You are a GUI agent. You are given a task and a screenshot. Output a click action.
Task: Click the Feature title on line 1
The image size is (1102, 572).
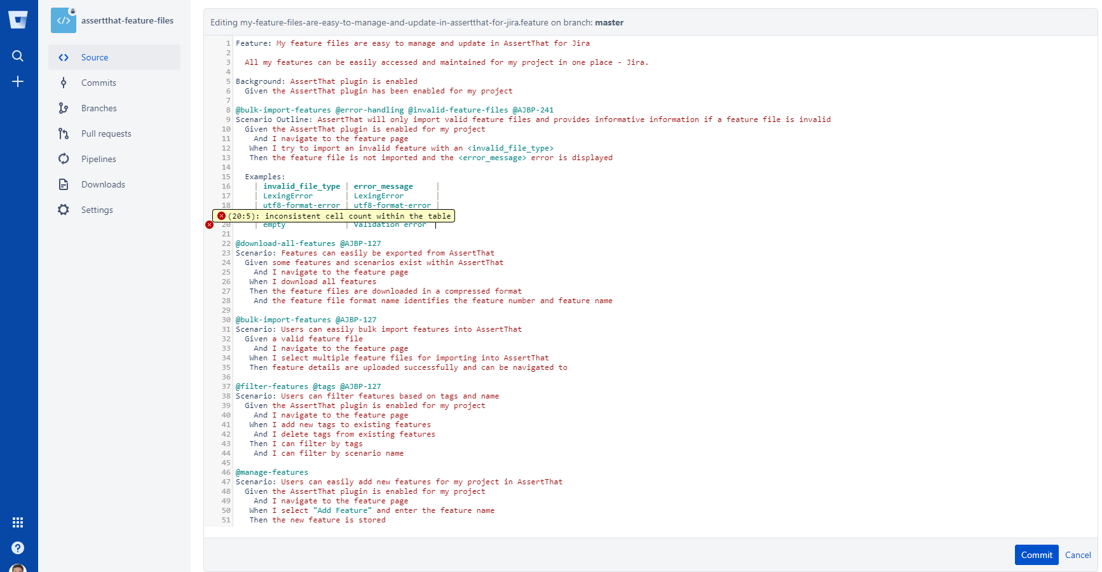(433, 43)
